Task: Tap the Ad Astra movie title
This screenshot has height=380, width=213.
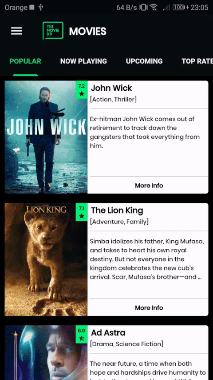Action: 108,333
